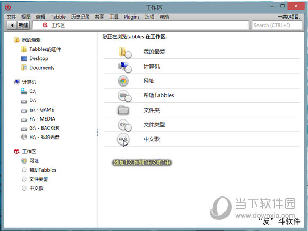Image resolution: width=308 pixels, height=231 pixels.
Task: Click the 我的最爱 folder icon in main list
Action: point(124,52)
